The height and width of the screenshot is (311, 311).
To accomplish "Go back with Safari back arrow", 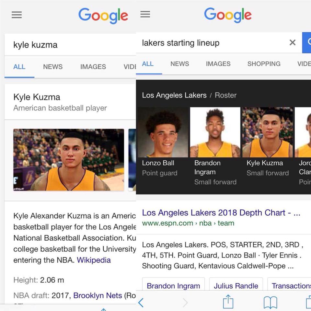I will coord(141,303).
